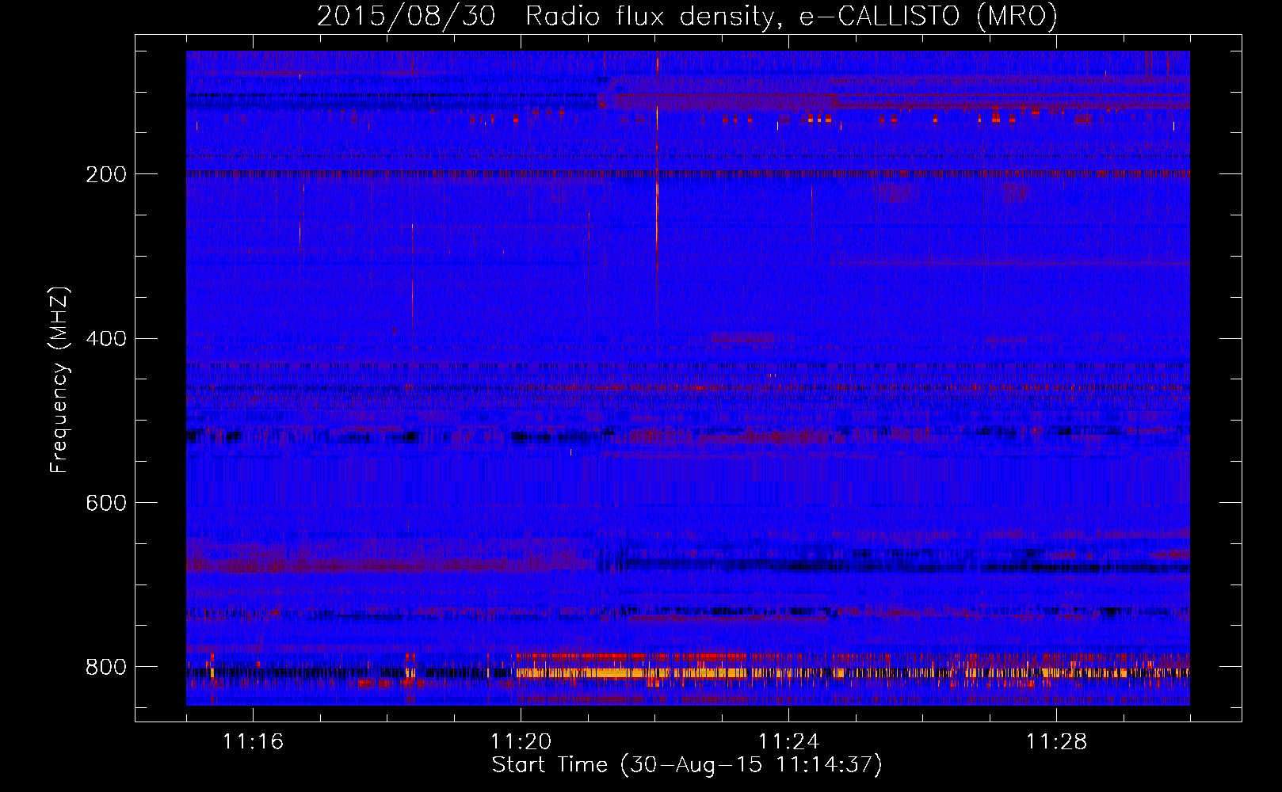The width and height of the screenshot is (1282, 792).
Task: Click the 800 frequency tick label
Action: pos(105,667)
